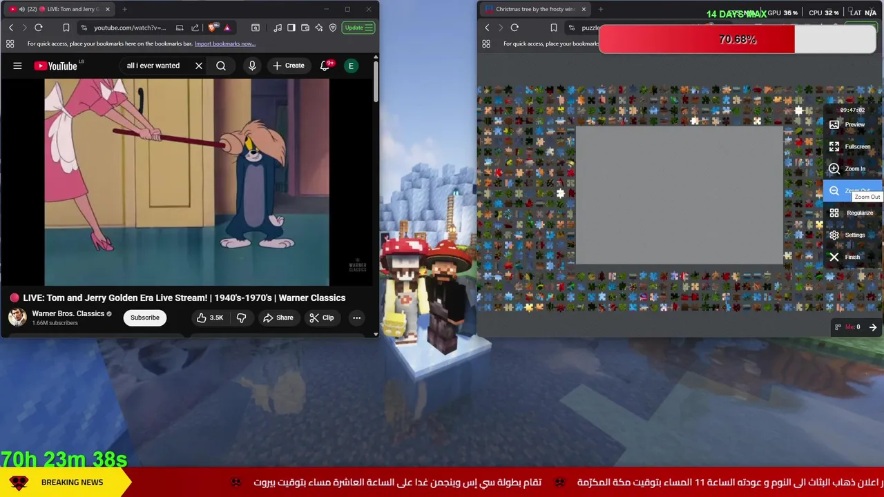Screen dimensions: 884x497
Task: Share the Tom and Jerry video
Action: click(x=278, y=318)
